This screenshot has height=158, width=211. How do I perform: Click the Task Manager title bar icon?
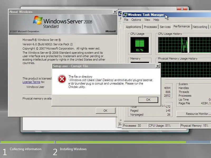[x=125, y=15]
